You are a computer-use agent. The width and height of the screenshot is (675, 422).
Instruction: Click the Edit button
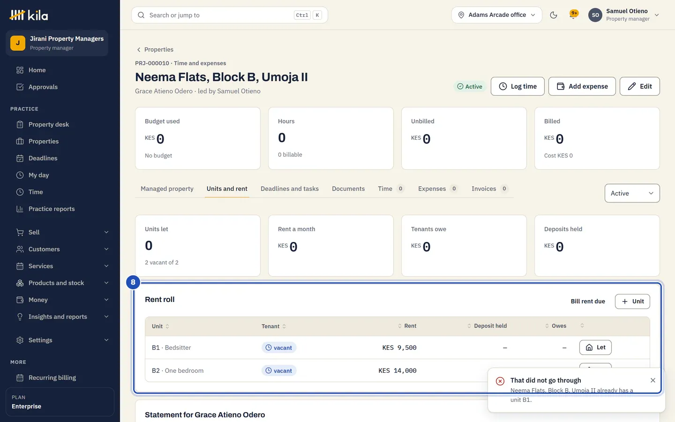pos(640,86)
